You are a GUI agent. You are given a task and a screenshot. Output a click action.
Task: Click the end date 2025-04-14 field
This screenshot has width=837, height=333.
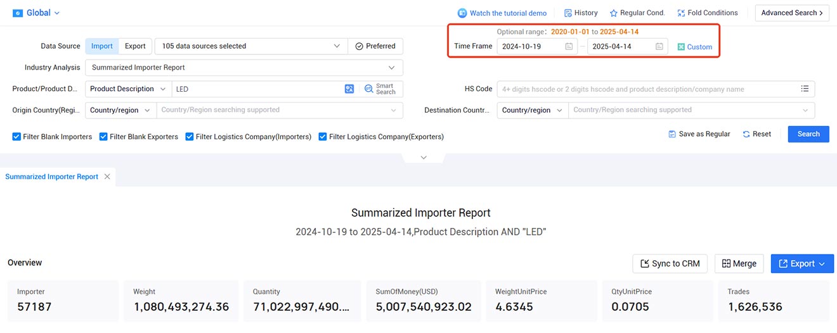[628, 46]
